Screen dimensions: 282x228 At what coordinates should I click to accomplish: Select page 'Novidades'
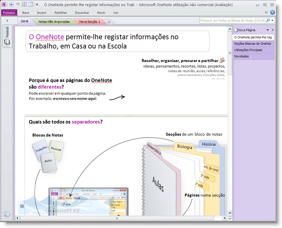click(253, 56)
